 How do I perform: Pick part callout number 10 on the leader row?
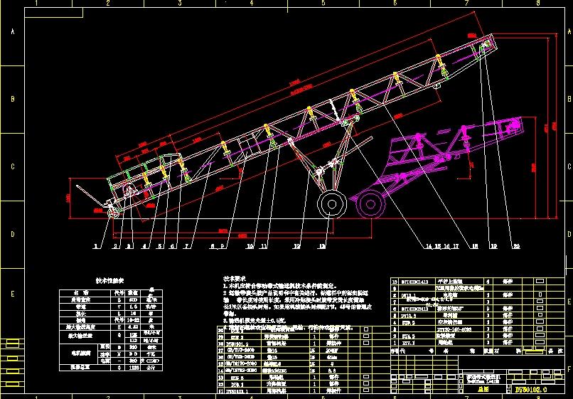[250, 247]
